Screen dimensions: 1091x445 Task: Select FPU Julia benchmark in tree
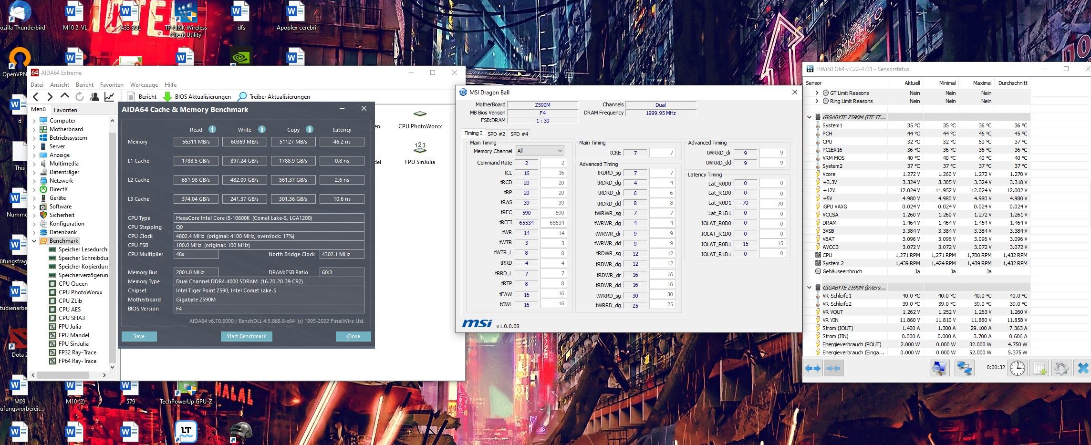70,327
